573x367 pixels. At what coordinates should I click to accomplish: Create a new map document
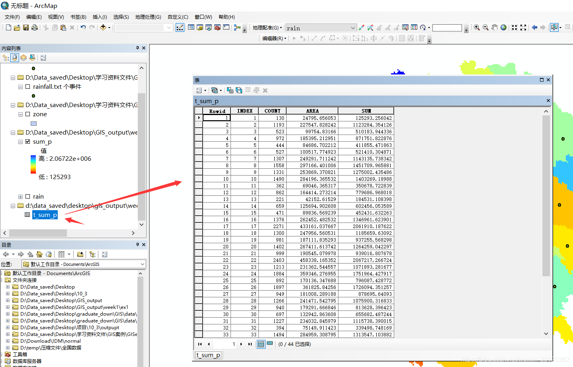click(8, 27)
